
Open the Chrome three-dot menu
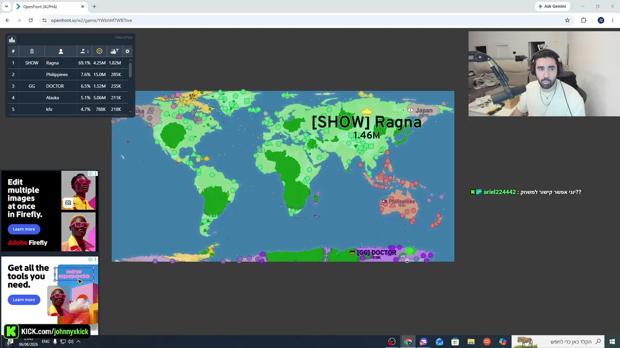[x=613, y=20]
